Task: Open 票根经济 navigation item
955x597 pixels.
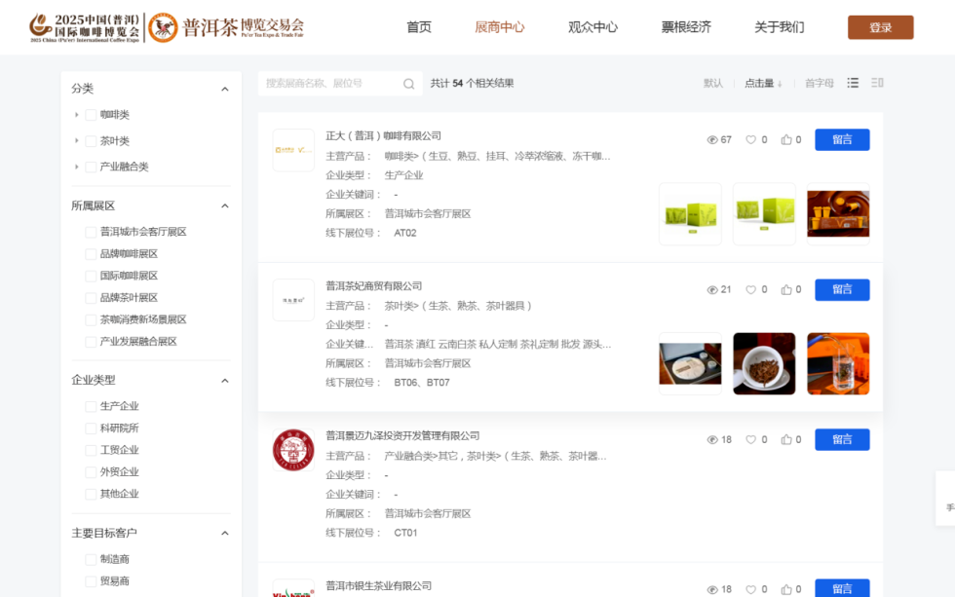Action: tap(686, 27)
